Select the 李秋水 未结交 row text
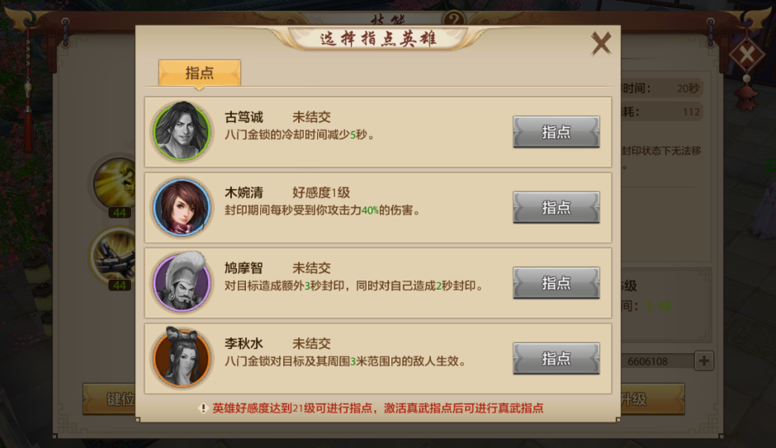Image resolution: width=776 pixels, height=448 pixels. coord(277,344)
